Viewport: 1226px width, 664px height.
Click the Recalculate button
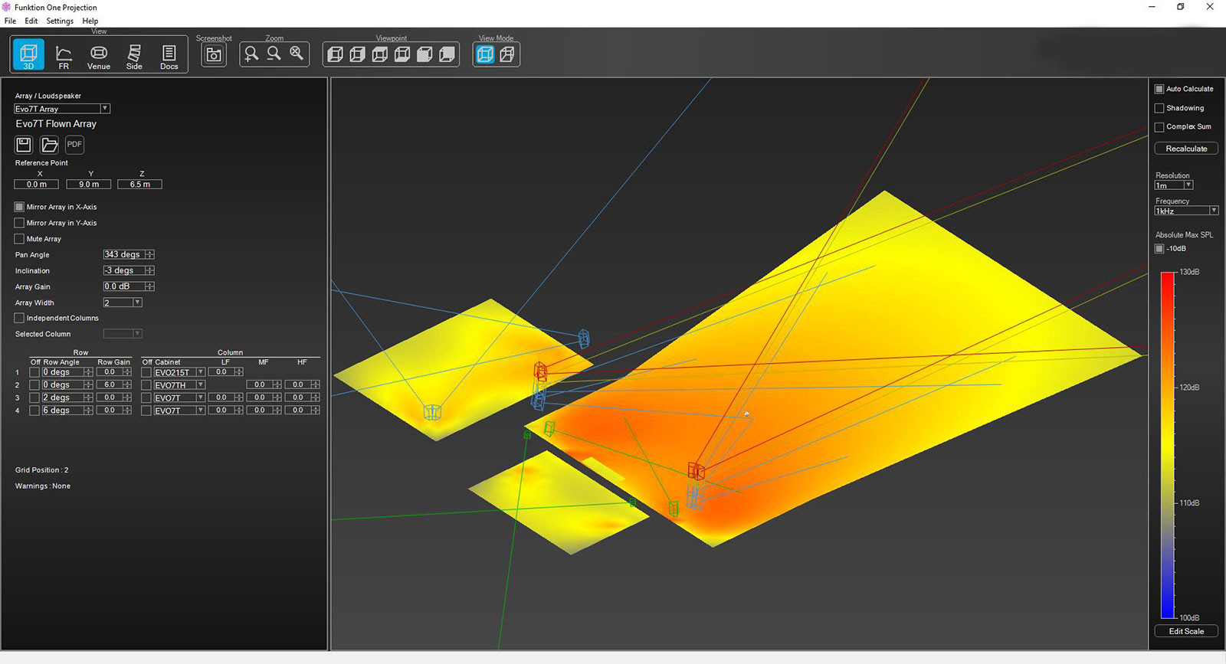coord(1186,149)
